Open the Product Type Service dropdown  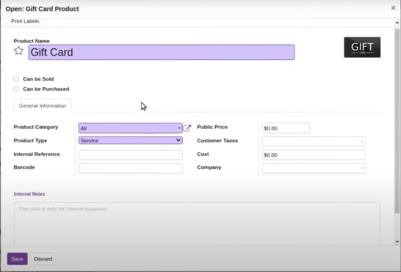[x=130, y=141]
